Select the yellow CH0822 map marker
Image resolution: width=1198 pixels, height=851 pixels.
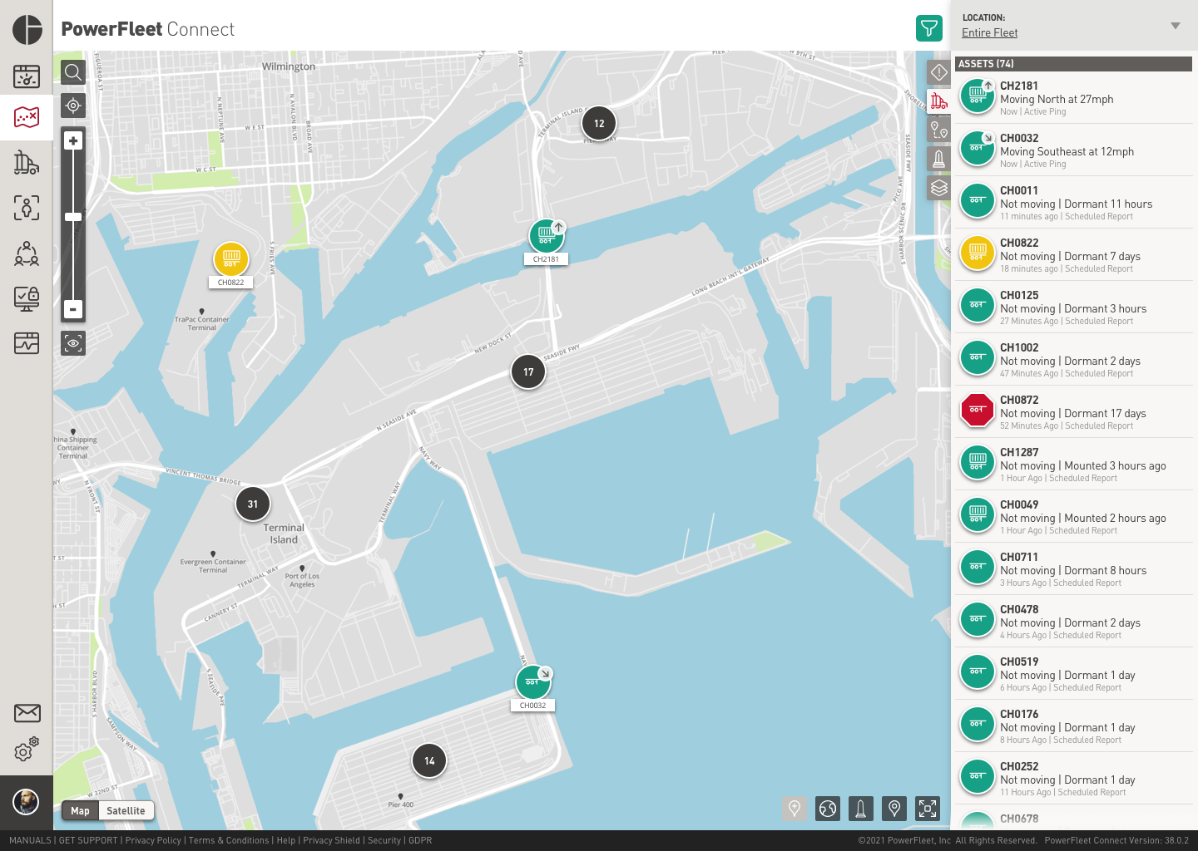(231, 258)
